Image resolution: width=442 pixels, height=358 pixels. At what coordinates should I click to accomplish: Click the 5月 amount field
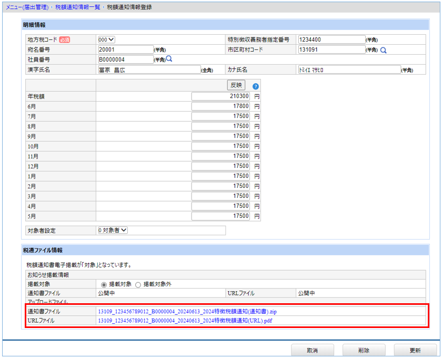coord(220,216)
